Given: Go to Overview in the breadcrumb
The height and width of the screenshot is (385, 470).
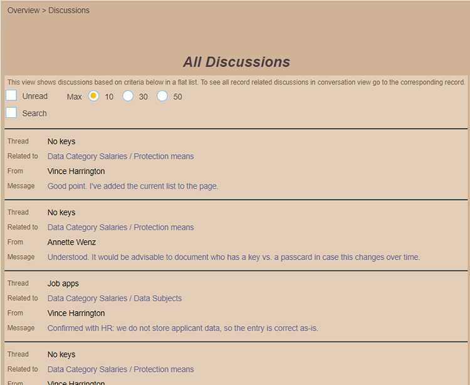Looking at the screenshot, I should click(x=23, y=11).
